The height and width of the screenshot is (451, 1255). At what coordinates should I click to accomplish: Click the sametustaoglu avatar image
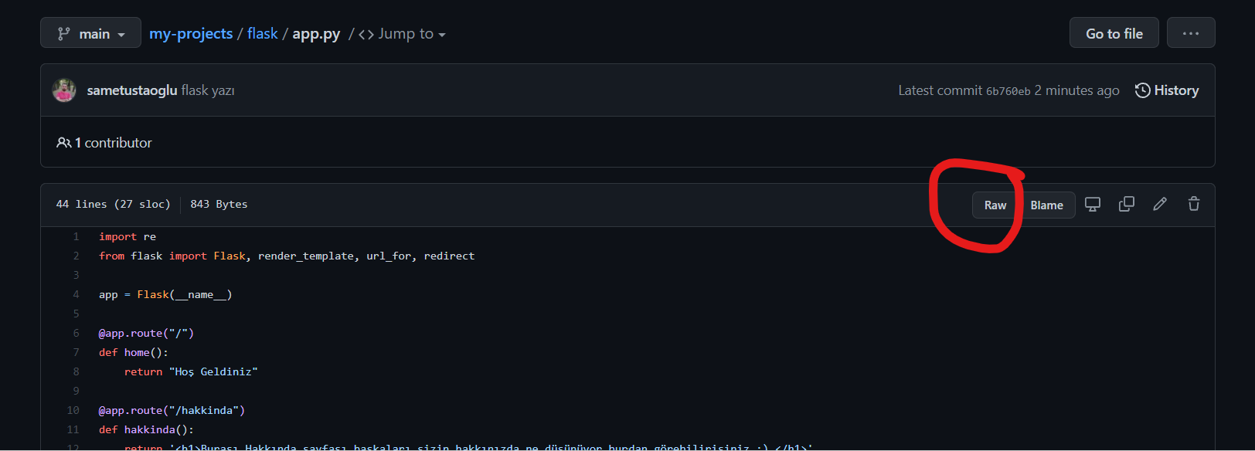click(64, 90)
